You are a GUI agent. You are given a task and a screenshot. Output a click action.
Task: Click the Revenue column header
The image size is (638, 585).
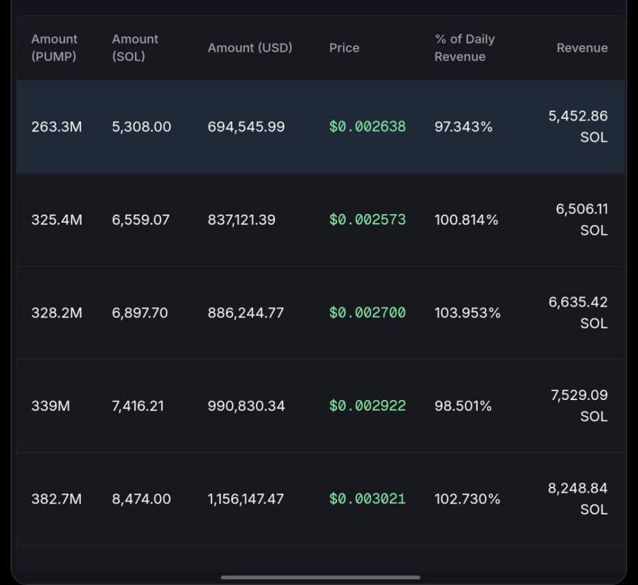[581, 48]
